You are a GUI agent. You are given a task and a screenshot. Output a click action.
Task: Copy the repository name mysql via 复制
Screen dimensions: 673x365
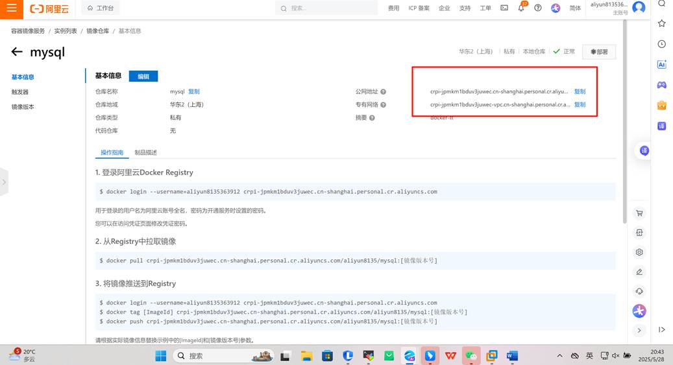[194, 91]
